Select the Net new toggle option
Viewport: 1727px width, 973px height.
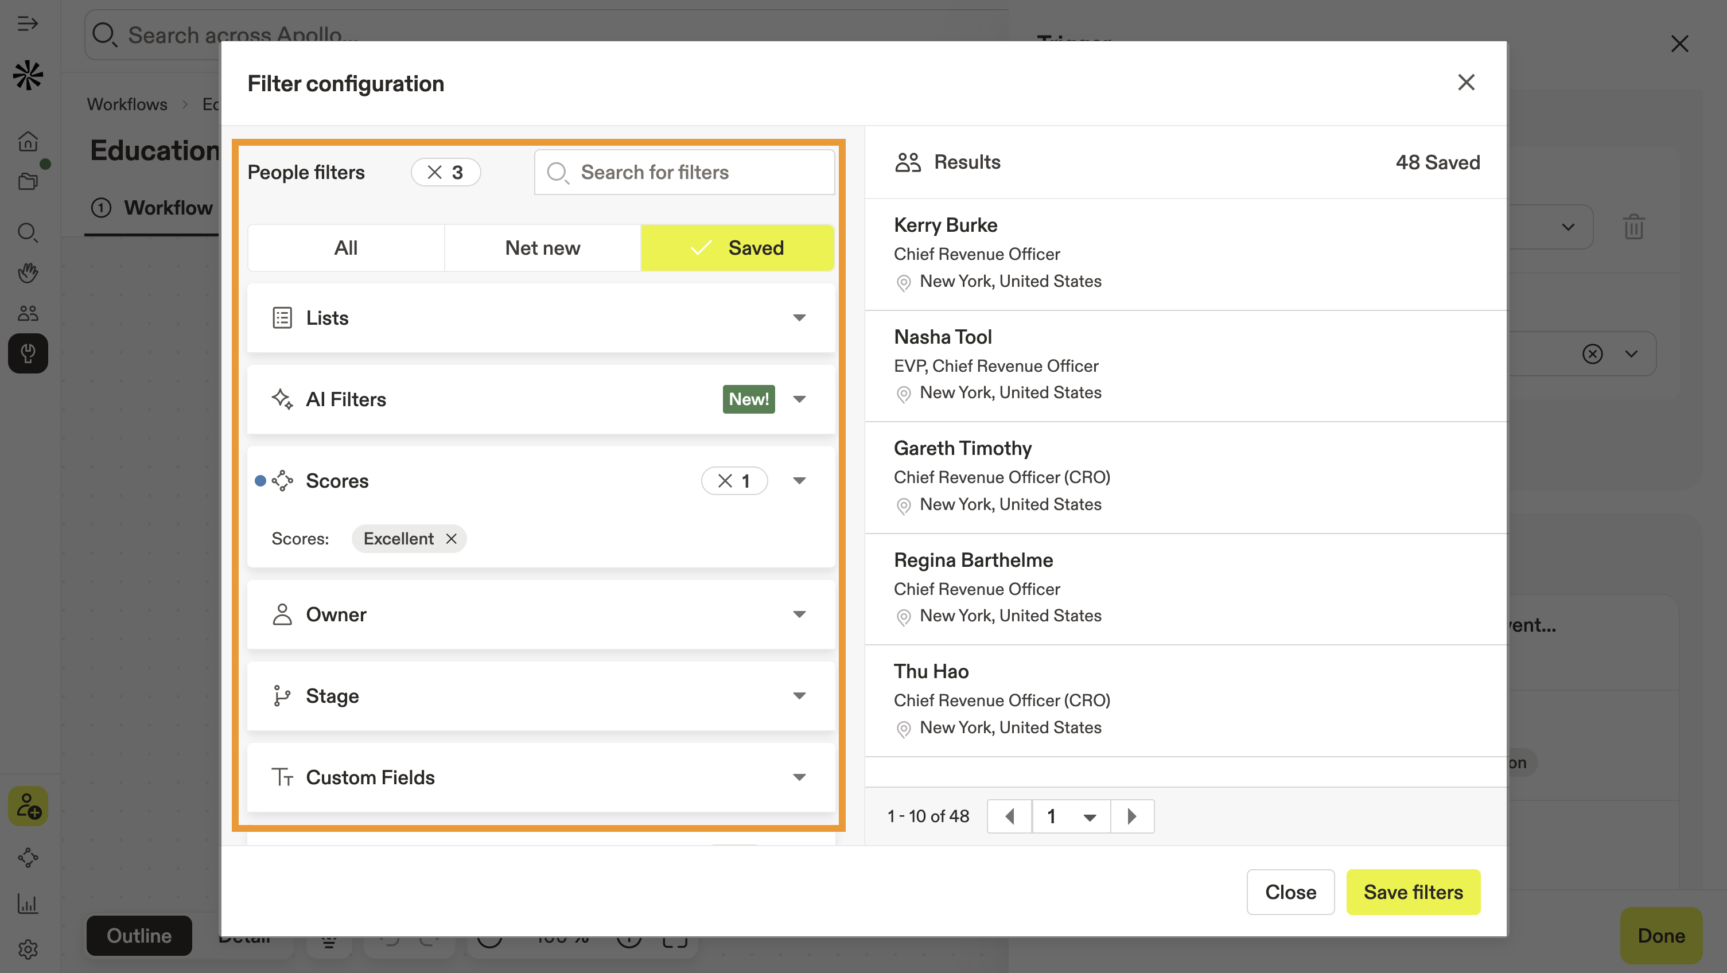[x=542, y=248]
